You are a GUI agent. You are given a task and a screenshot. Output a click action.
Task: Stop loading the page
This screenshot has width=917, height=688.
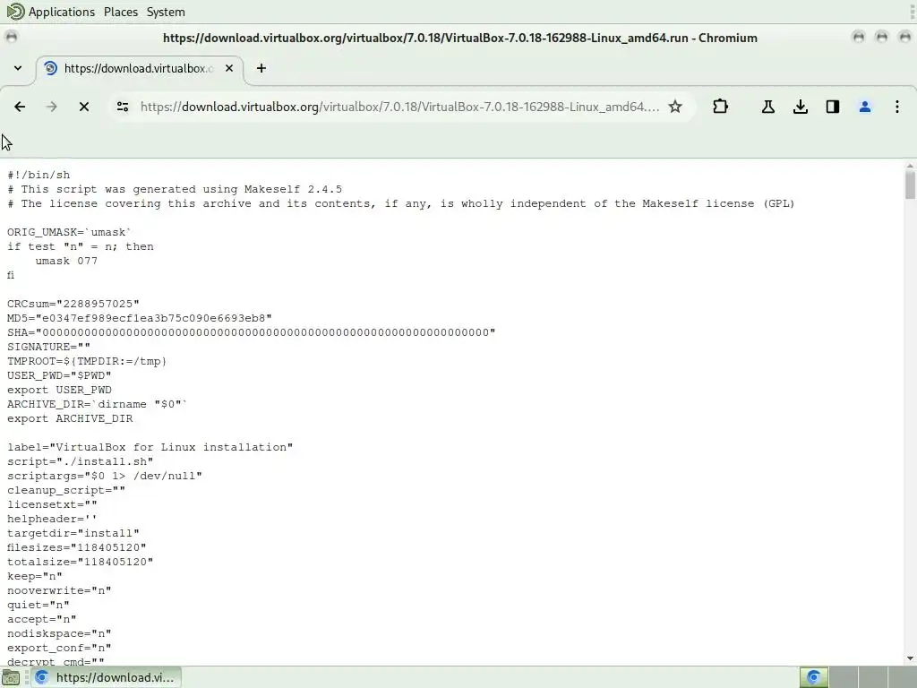pos(83,107)
